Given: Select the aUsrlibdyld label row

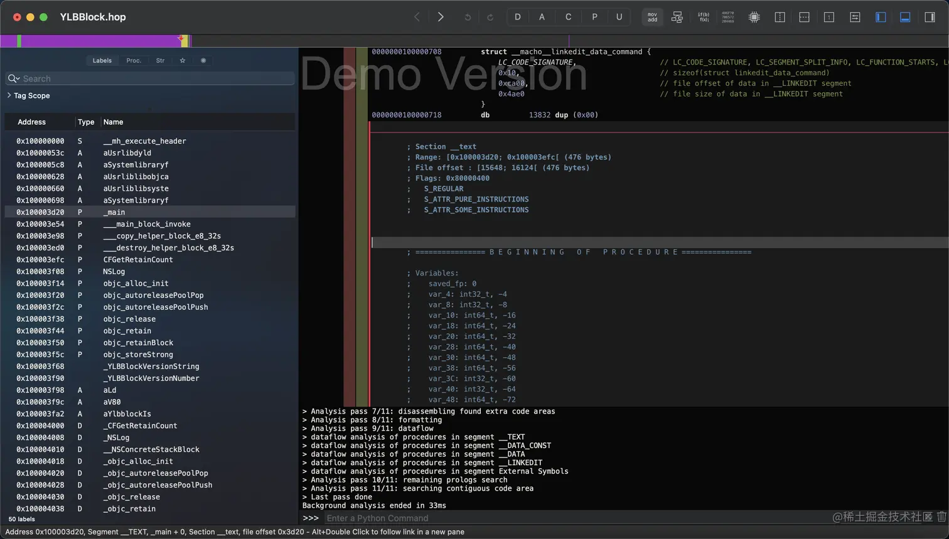Looking at the screenshot, I should (150, 153).
